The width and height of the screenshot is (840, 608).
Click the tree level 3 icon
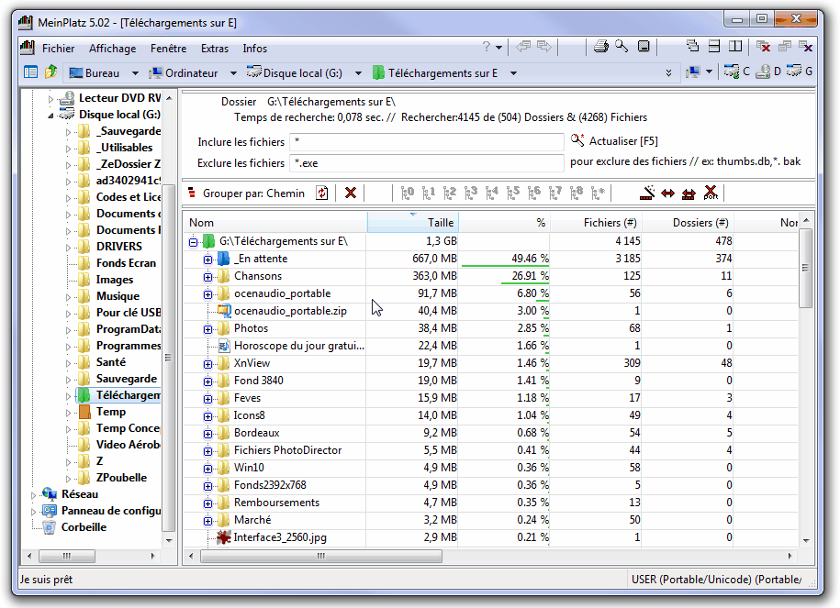coord(471,193)
